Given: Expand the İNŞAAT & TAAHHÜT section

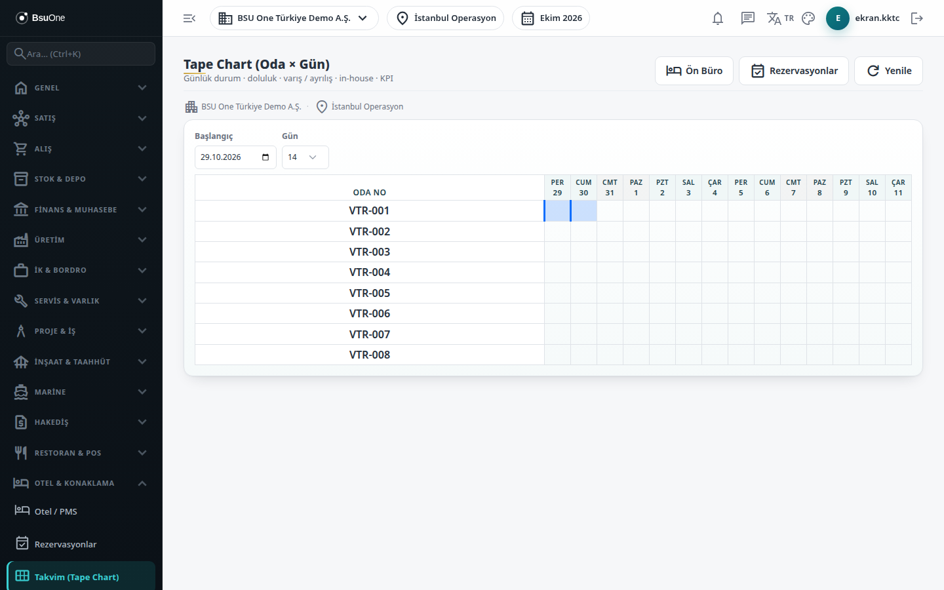Looking at the screenshot, I should pos(81,362).
